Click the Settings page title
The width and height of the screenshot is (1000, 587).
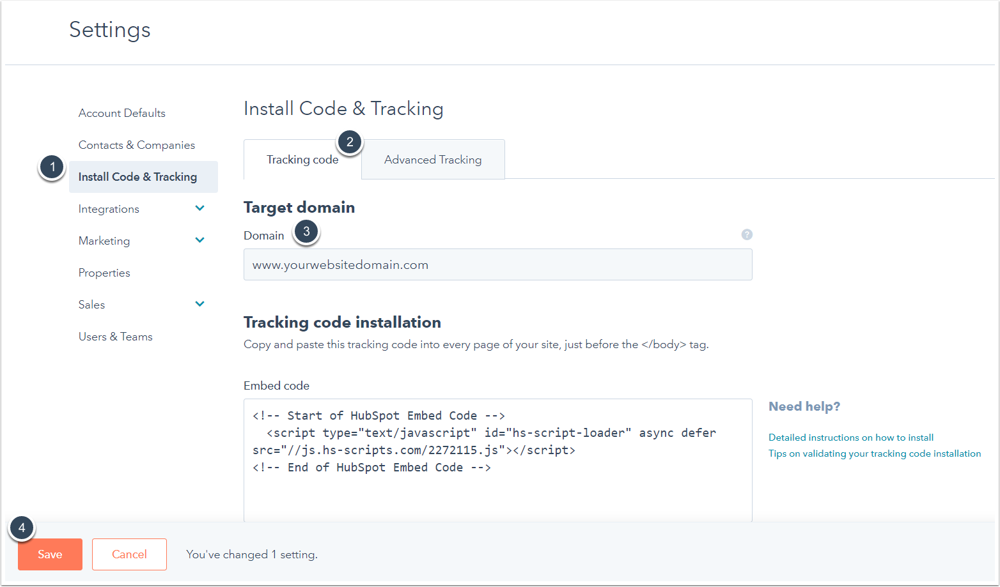(110, 30)
